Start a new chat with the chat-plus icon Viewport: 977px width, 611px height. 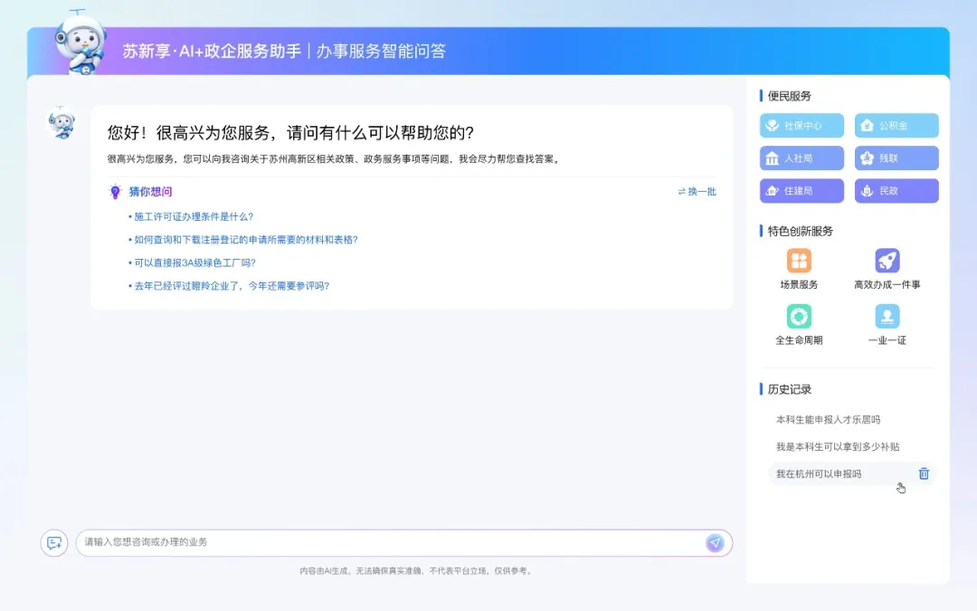(54, 543)
